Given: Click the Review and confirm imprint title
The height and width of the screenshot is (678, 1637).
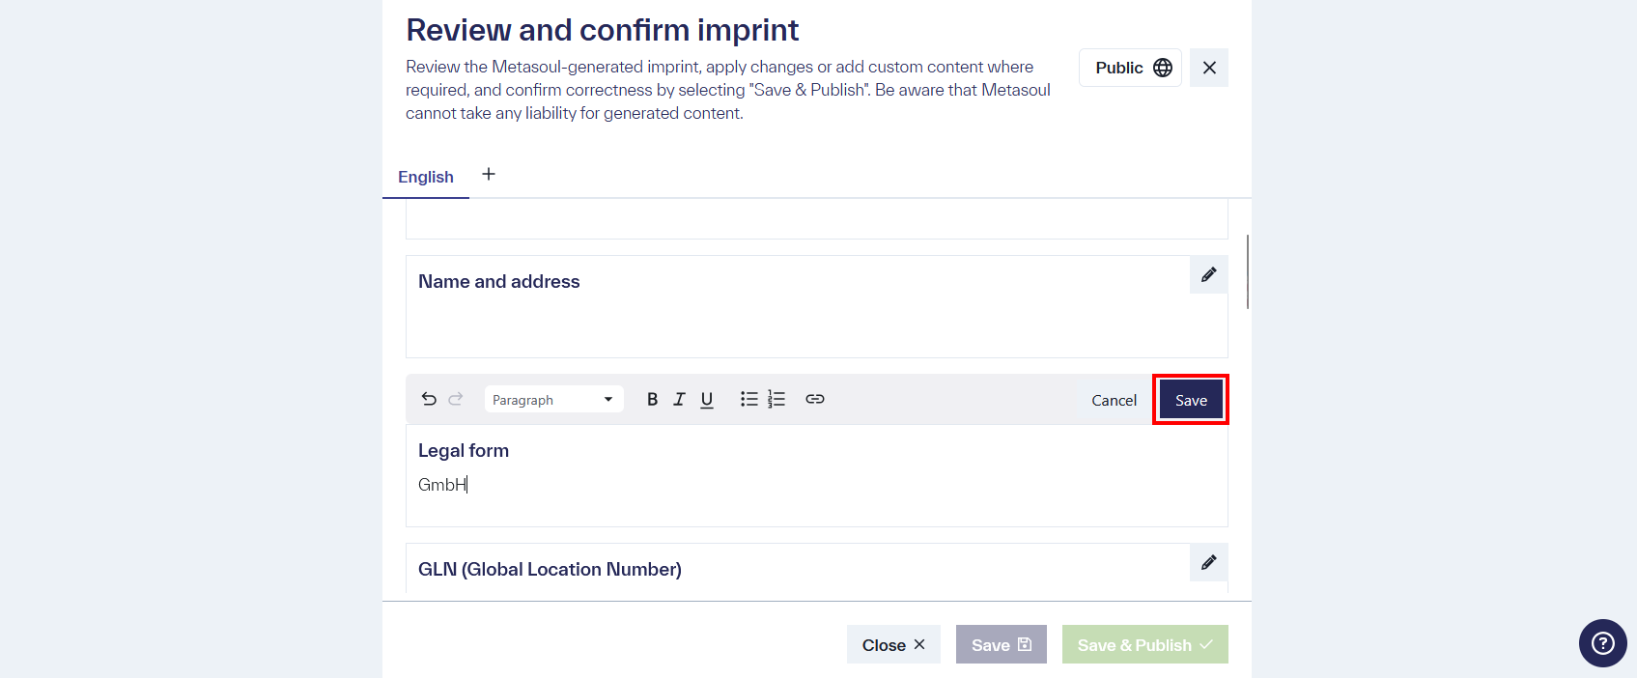Looking at the screenshot, I should tap(603, 30).
